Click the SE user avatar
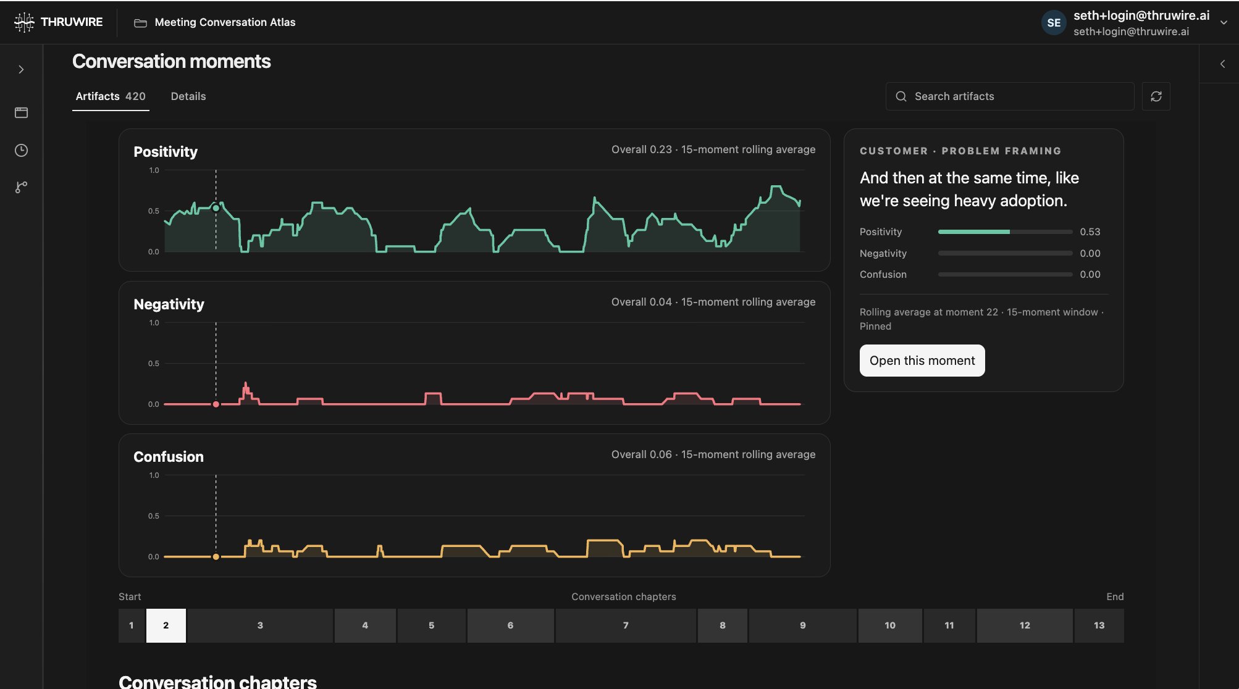Image resolution: width=1239 pixels, height=689 pixels. point(1054,23)
